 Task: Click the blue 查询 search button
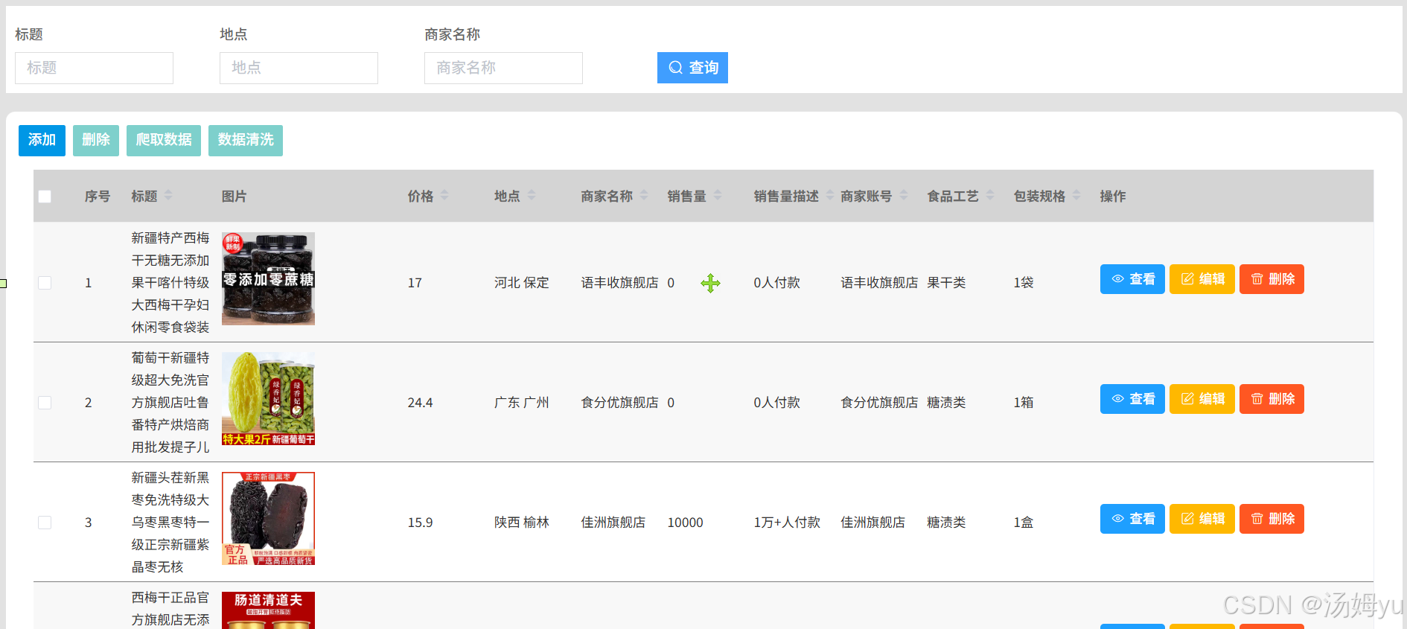coord(692,68)
